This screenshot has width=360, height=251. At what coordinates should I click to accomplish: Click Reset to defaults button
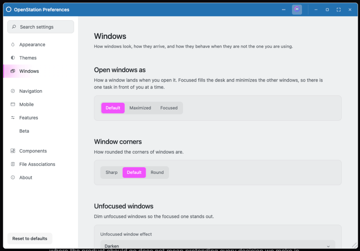[30, 238]
